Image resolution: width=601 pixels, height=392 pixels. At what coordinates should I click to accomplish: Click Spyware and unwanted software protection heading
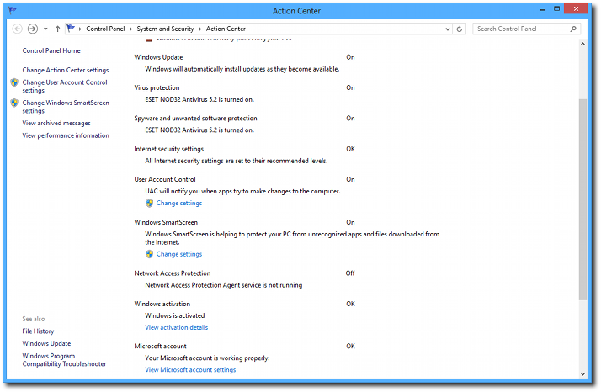195,119
